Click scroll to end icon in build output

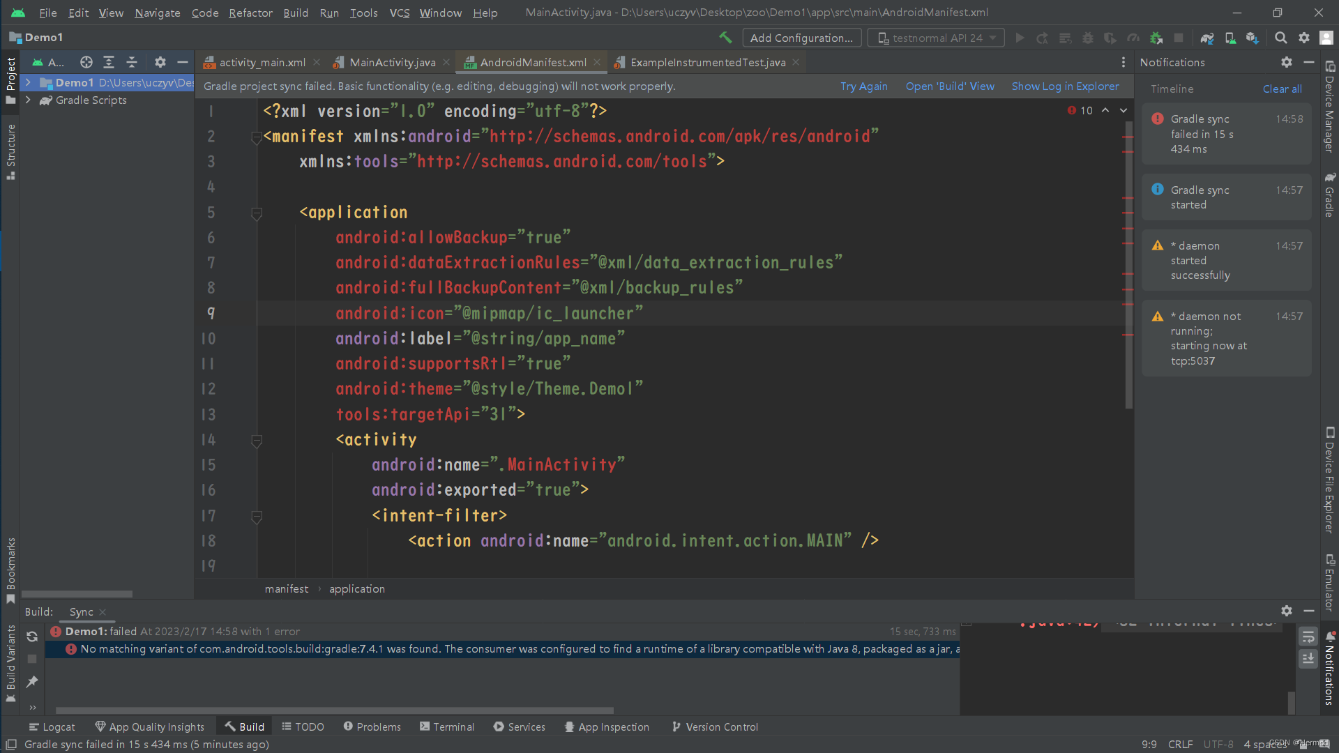pos(1308,659)
